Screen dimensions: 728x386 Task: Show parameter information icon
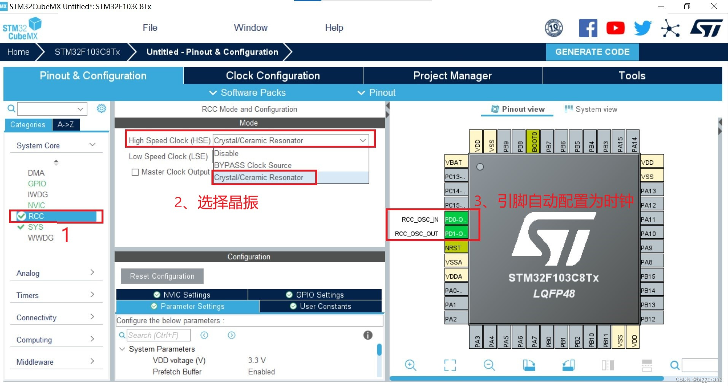[368, 335]
